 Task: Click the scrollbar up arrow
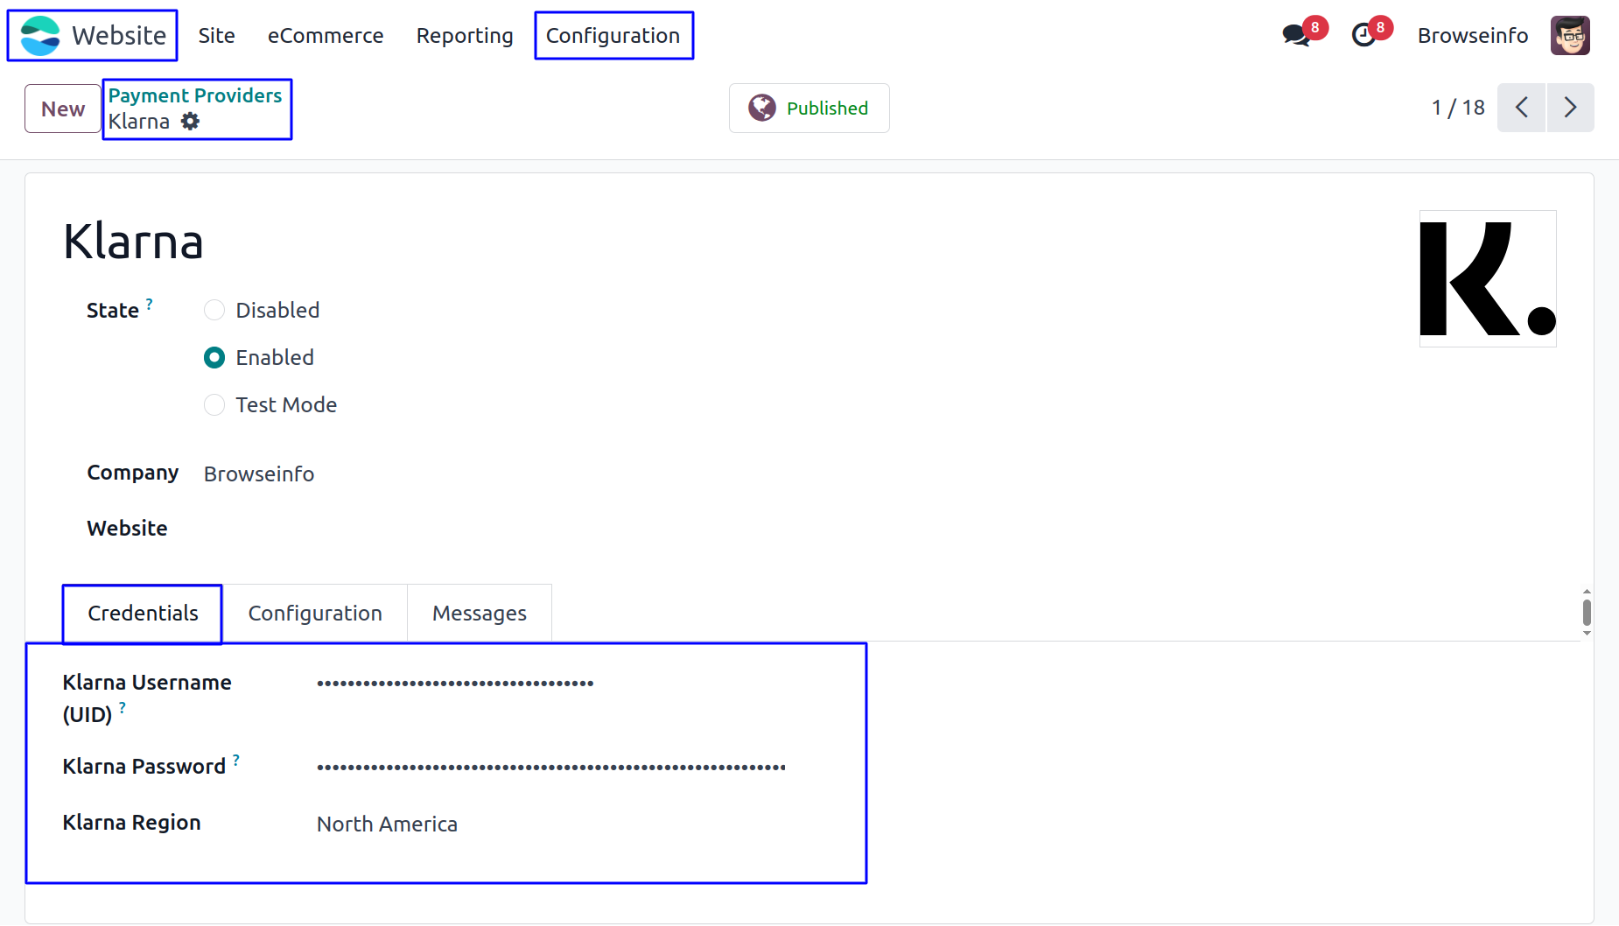pos(1587,592)
